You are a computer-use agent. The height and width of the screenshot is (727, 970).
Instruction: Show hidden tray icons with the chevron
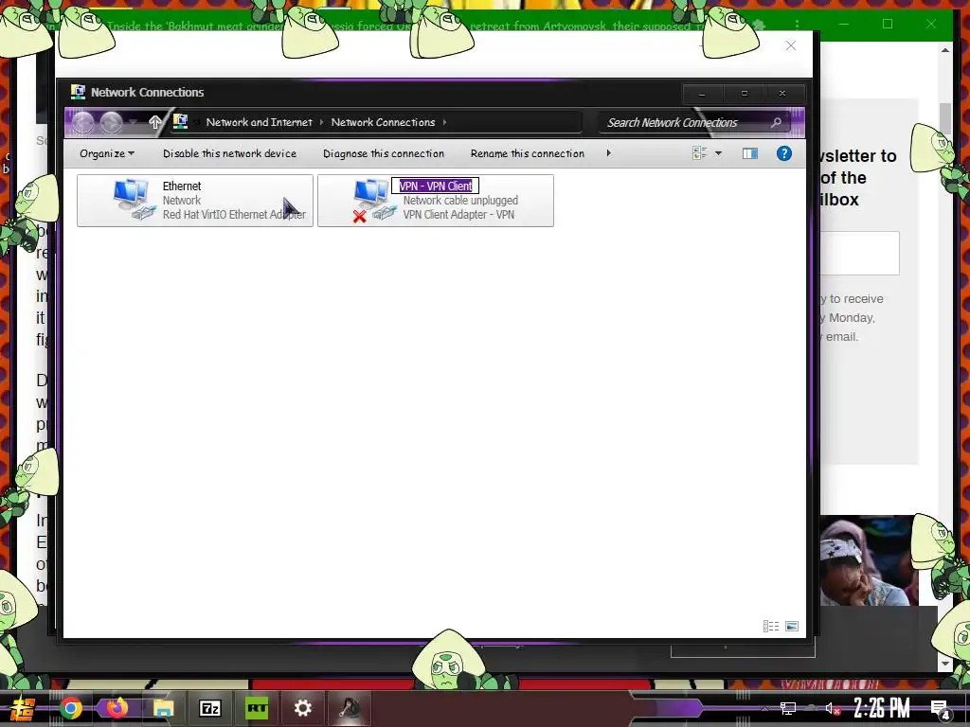pyautogui.click(x=764, y=708)
